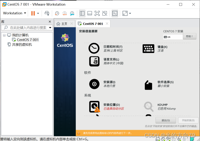200x141 pixels.
Task: Open the KDUMP magnifier icon
Action: [149, 106]
